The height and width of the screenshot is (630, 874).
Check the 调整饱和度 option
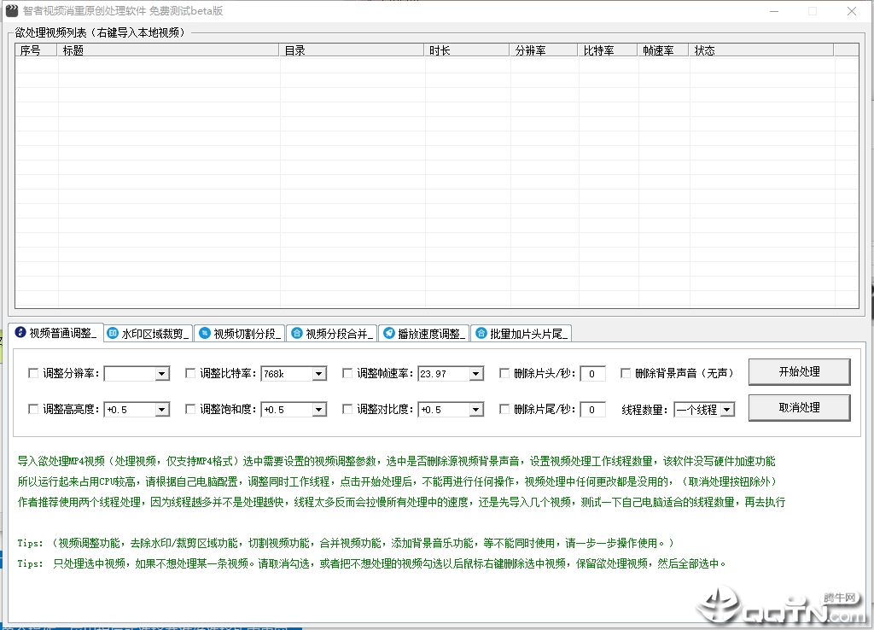[190, 409]
